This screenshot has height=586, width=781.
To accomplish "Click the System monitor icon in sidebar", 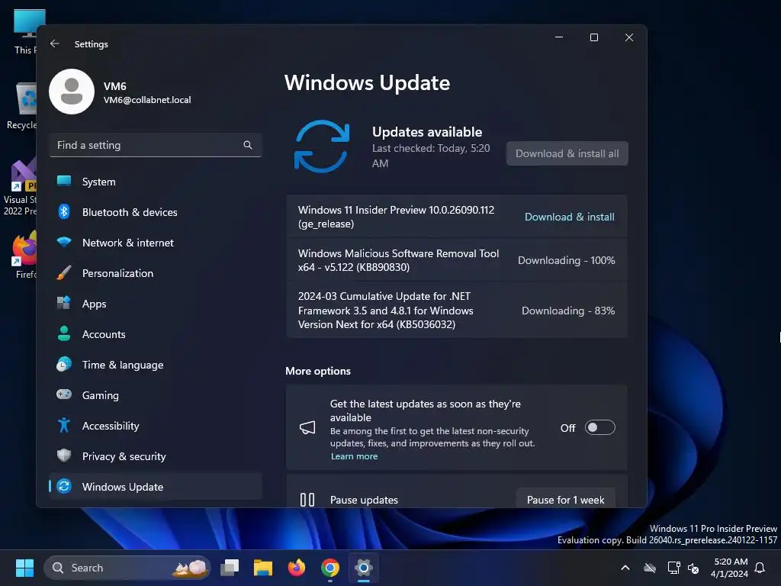I will point(64,182).
